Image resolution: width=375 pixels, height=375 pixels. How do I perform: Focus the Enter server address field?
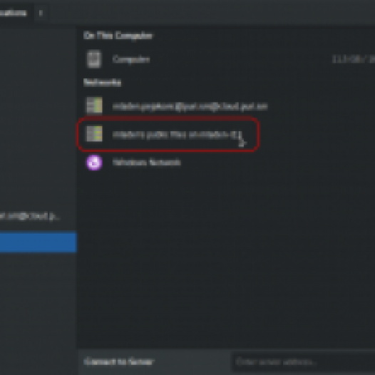tap(303, 362)
